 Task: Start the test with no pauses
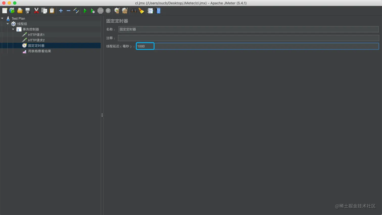pyautogui.click(x=93, y=11)
